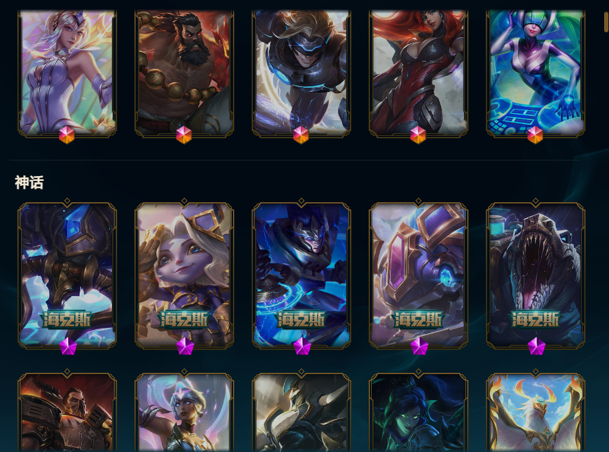Open the Pulsefire Ezreal skin card

pos(301,73)
